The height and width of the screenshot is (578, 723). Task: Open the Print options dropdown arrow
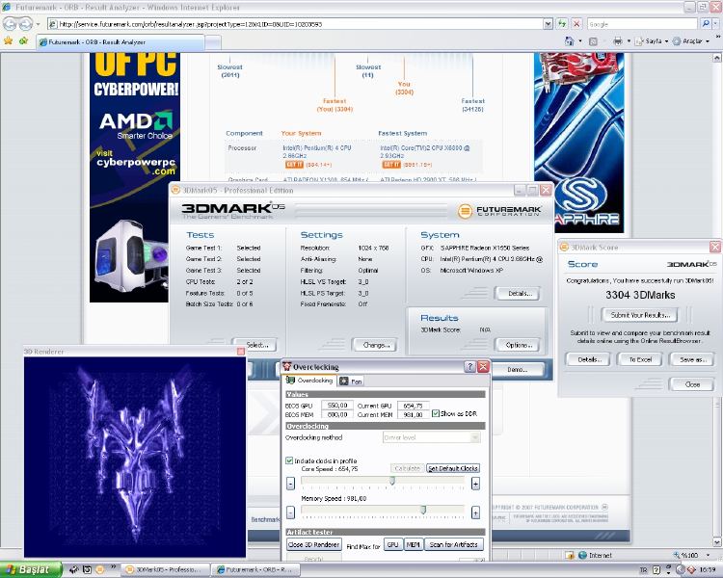(x=629, y=41)
